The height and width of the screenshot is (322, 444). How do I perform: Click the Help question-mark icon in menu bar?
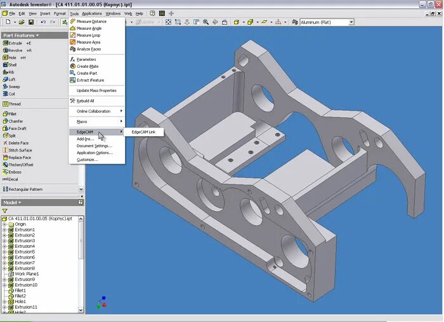pyautogui.click(x=152, y=13)
